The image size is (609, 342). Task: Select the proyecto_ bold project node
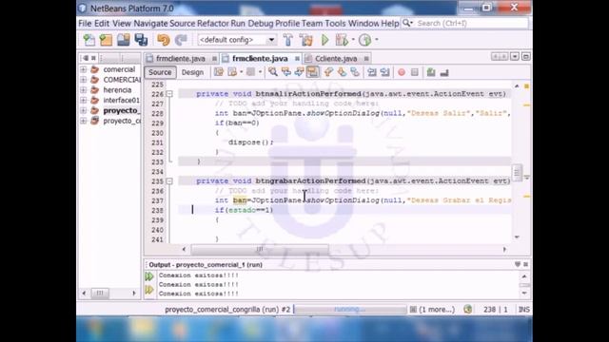[x=121, y=110]
